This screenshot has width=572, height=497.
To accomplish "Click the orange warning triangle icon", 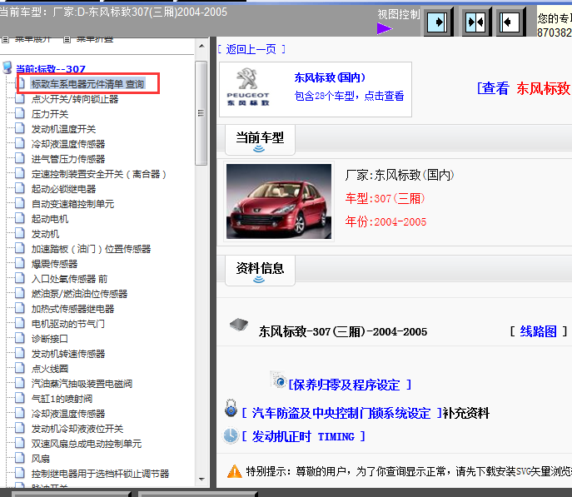I will [234, 471].
